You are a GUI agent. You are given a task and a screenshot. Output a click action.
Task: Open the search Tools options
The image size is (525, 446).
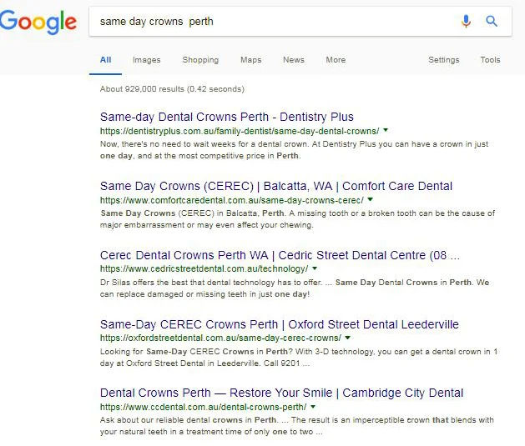point(490,60)
